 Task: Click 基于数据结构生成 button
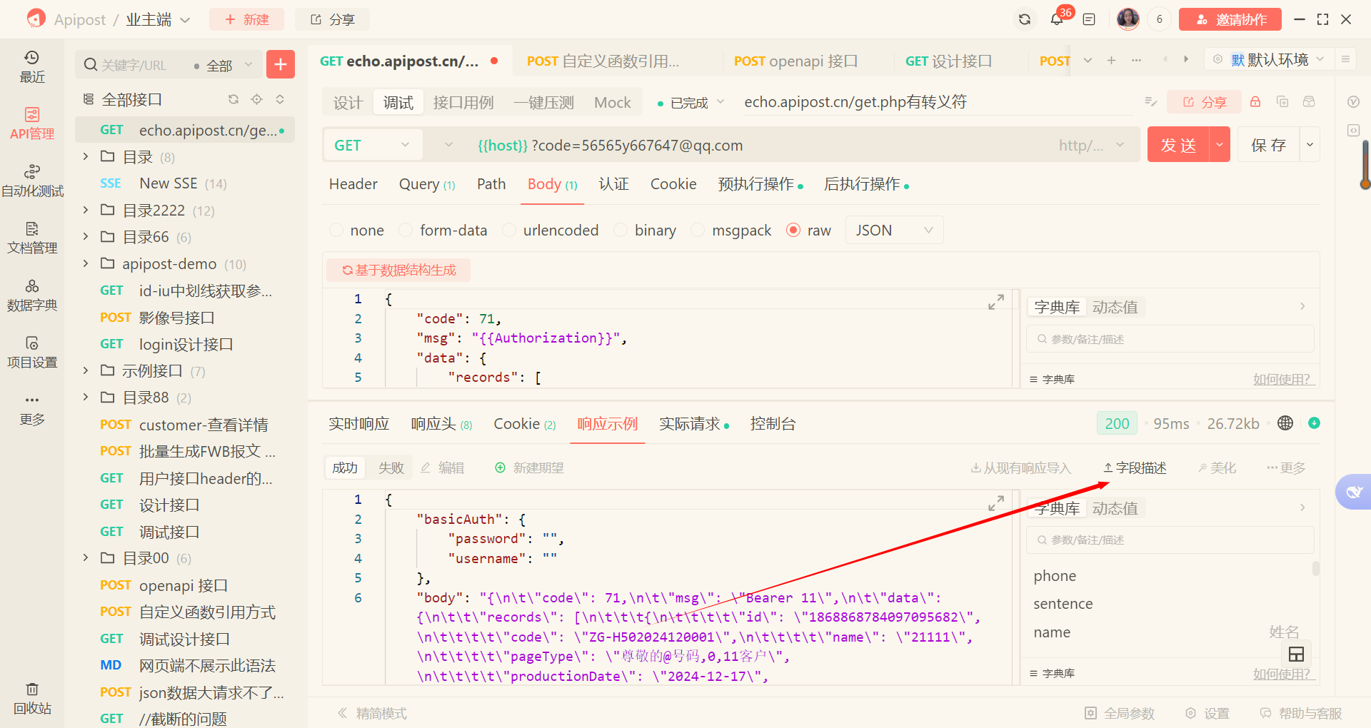coord(398,270)
